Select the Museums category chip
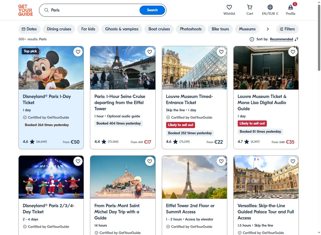The height and width of the screenshot is (235, 321). pos(247,29)
